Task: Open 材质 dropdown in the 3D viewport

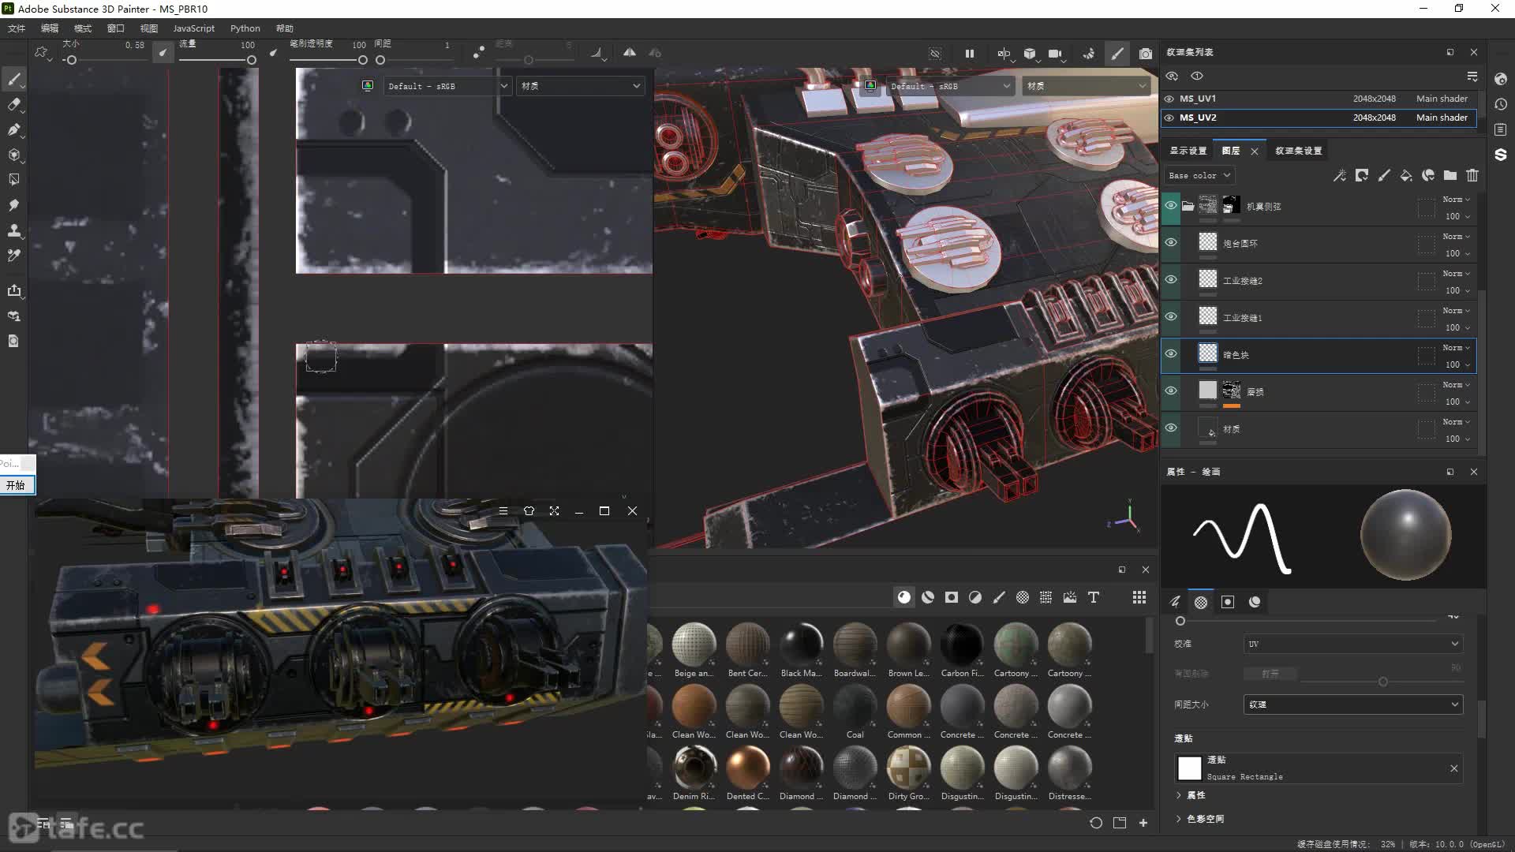Action: (1087, 86)
